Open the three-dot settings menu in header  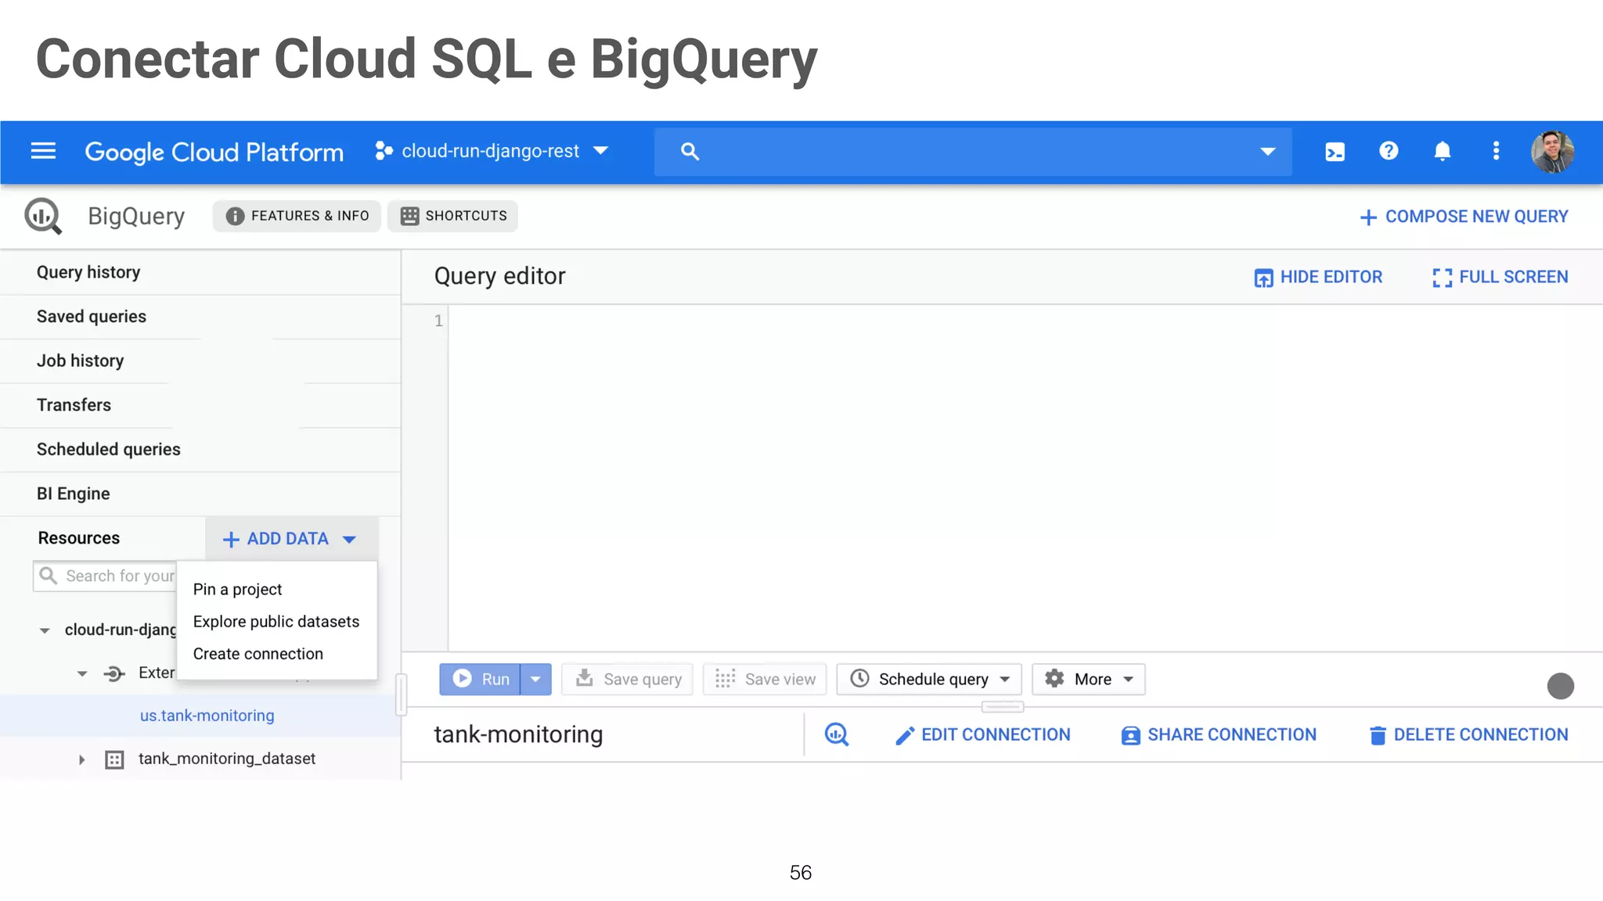pos(1496,151)
